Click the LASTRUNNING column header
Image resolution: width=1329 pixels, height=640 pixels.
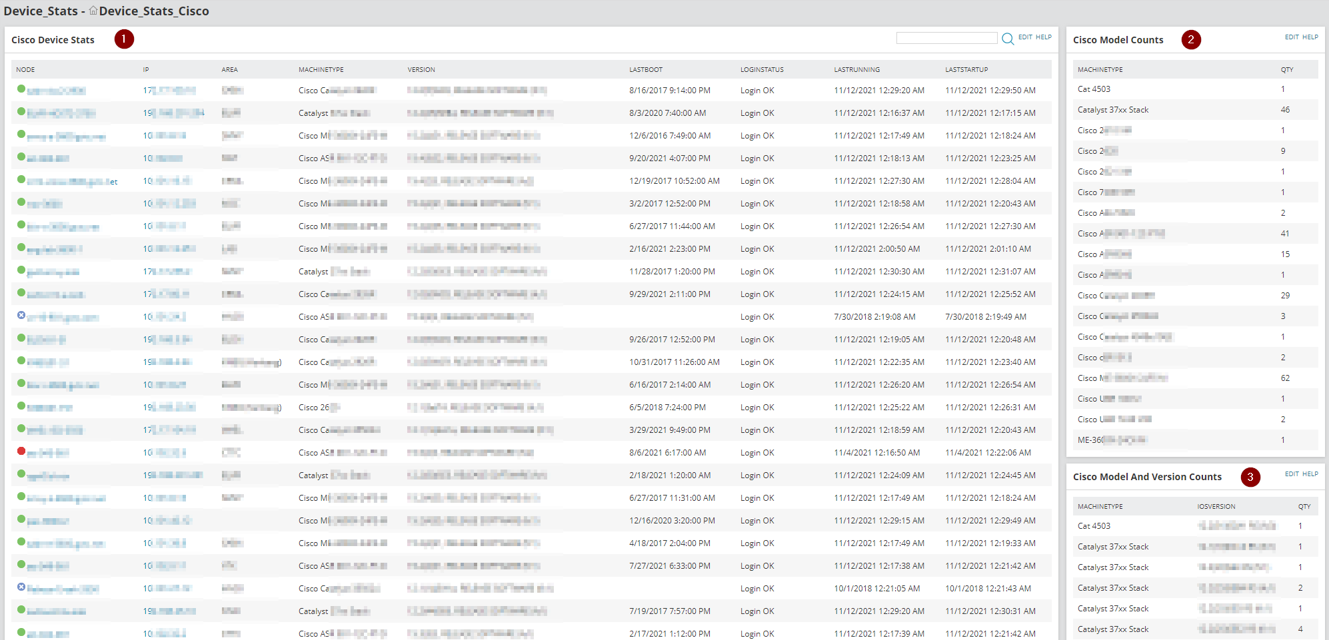point(857,69)
